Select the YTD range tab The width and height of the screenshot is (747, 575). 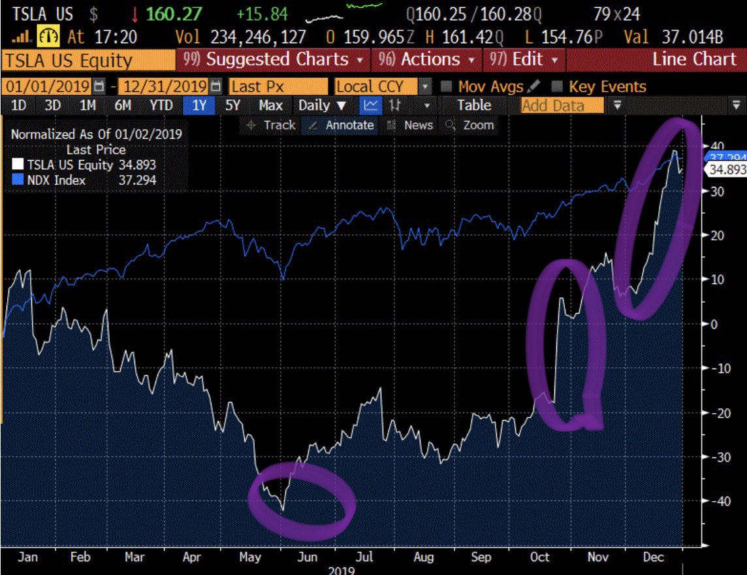coord(161,105)
